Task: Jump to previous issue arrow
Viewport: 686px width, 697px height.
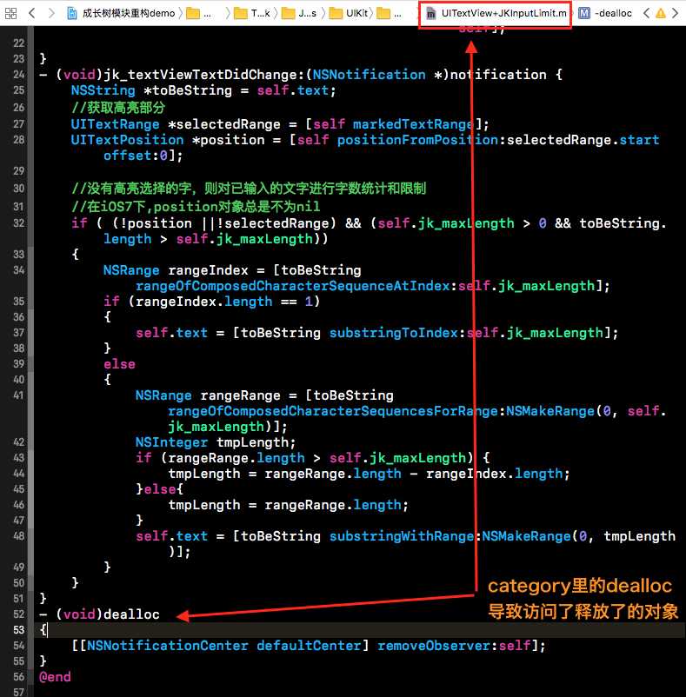Action: [x=646, y=13]
